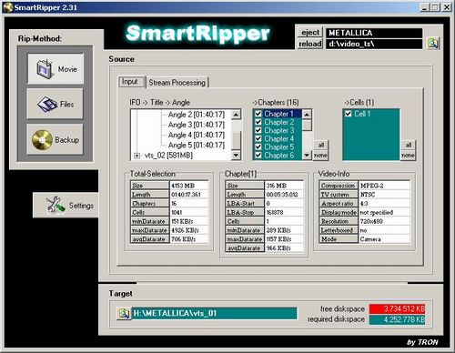The height and width of the screenshot is (353, 455).
Task: Browse for target folder icon
Action: click(124, 313)
